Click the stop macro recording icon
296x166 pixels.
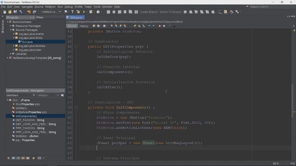click(x=164, y=26)
